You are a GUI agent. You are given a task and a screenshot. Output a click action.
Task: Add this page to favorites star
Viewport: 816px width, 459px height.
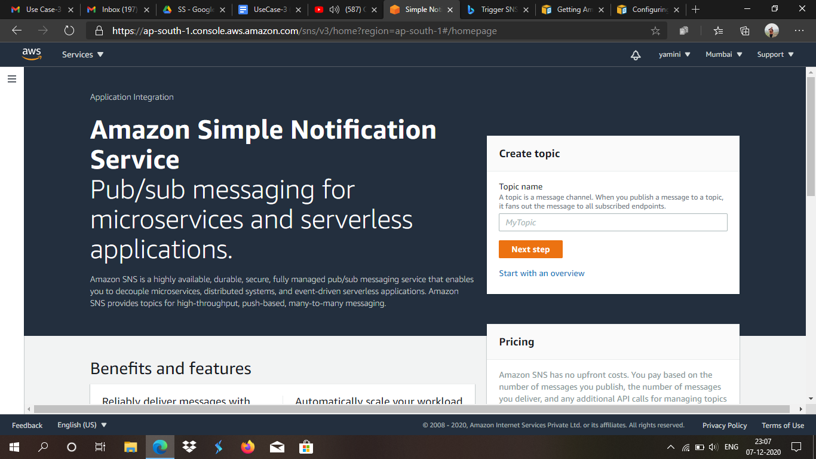click(655, 31)
